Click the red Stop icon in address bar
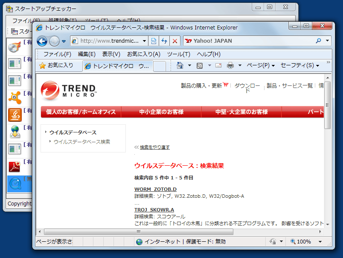 (175, 41)
